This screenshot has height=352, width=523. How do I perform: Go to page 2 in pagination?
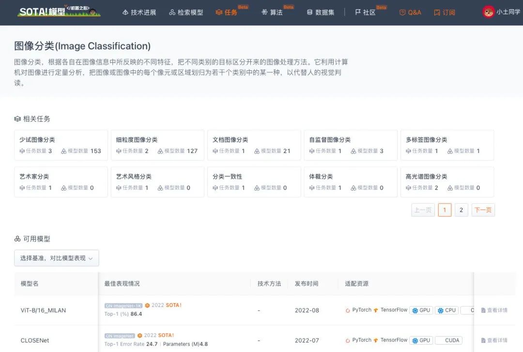[x=461, y=210]
